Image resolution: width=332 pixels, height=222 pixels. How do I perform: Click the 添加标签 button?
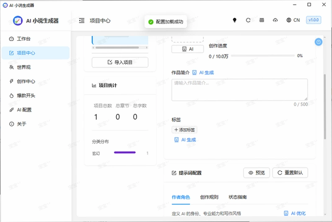point(184,130)
